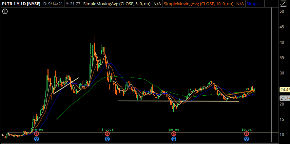Click the red earnings icon nearest the 24.45 bubble
This screenshot has width=290, height=144.
tap(246, 134)
